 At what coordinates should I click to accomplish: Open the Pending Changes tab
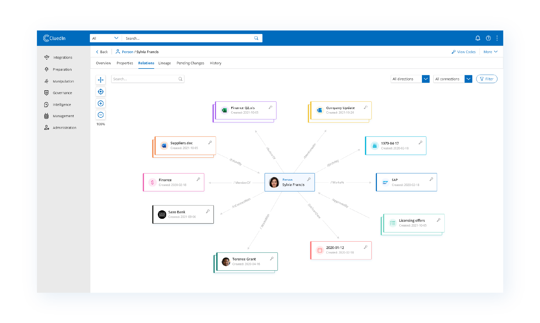point(190,63)
